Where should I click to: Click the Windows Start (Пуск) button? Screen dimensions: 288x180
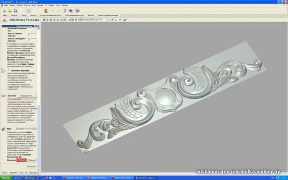(6, 178)
